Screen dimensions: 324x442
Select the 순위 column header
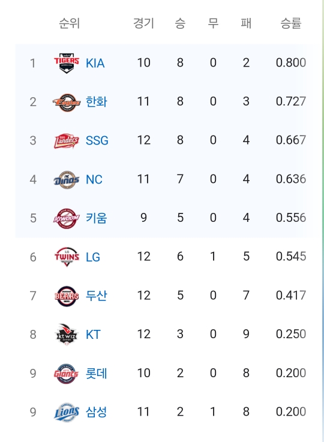(x=70, y=23)
